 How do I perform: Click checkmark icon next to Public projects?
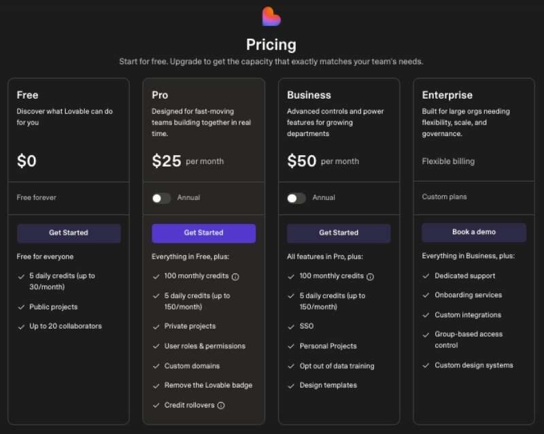(20, 307)
